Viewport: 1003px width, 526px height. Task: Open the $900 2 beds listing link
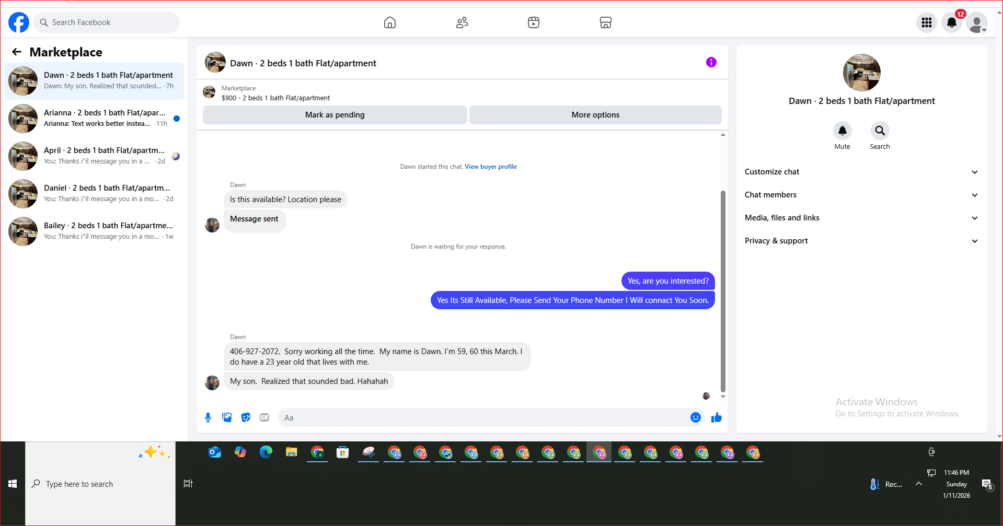click(275, 98)
